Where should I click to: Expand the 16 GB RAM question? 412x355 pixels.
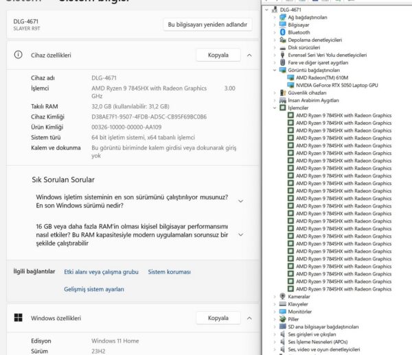(240, 234)
